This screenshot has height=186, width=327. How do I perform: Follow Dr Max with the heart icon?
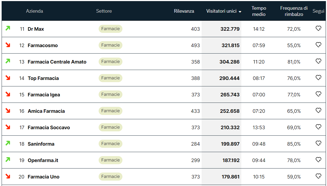[x=318, y=28]
